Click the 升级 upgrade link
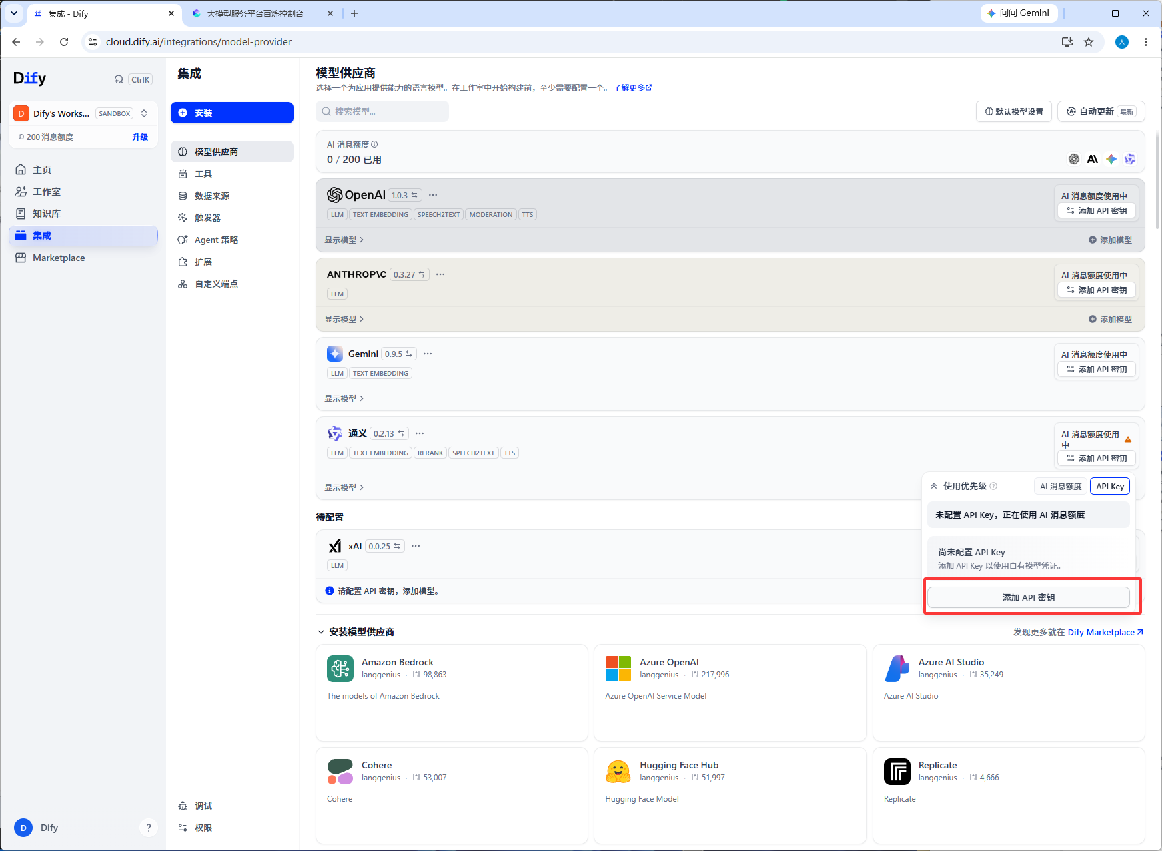 pyautogui.click(x=140, y=137)
